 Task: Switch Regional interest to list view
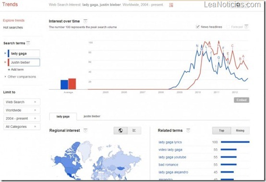(x=134, y=131)
